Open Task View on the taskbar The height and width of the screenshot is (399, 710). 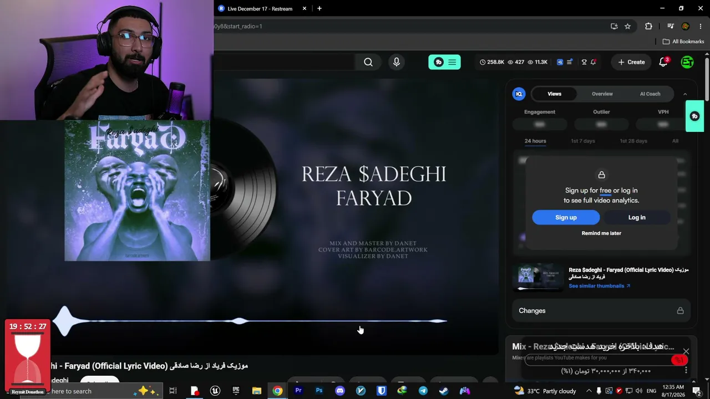pos(173,391)
